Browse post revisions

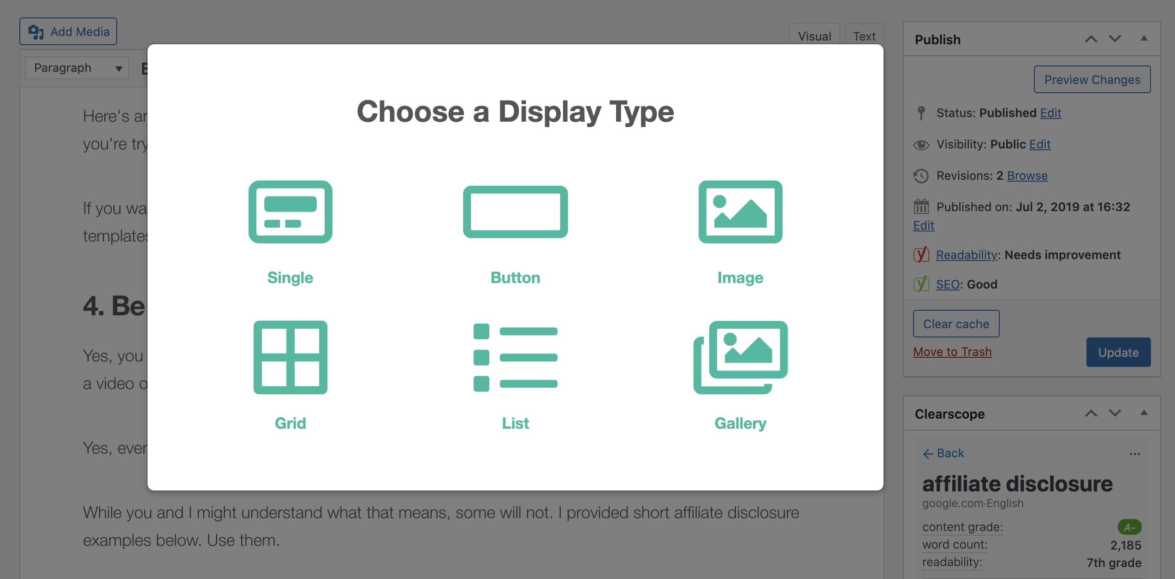1027,176
